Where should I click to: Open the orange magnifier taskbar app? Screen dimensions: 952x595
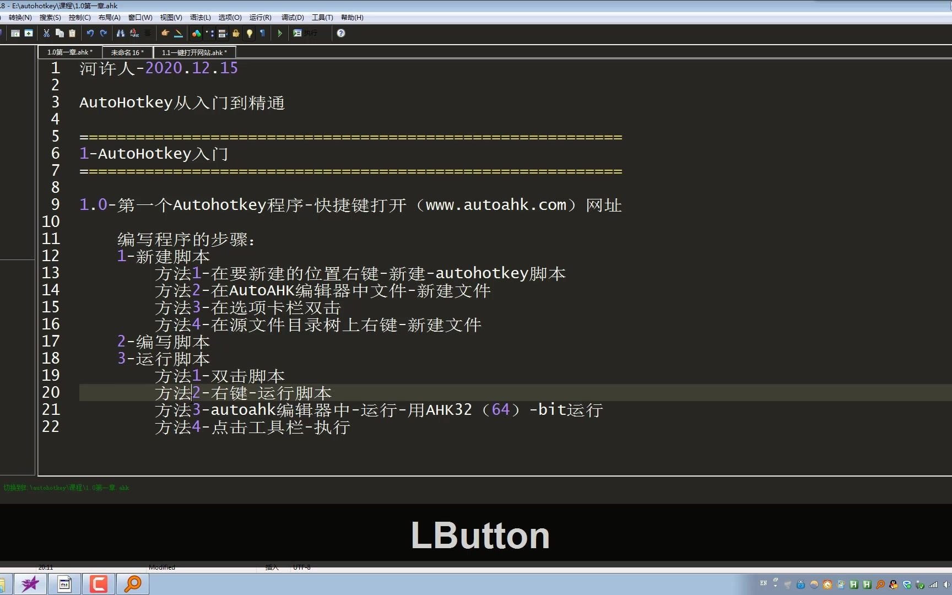click(133, 584)
